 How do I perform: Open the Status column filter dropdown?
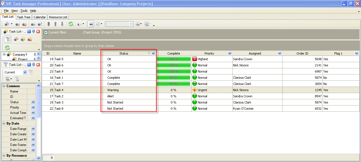pos(153,53)
